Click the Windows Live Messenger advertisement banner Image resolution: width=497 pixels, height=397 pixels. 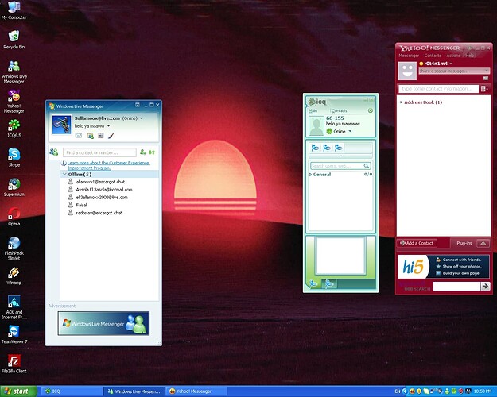(x=103, y=323)
